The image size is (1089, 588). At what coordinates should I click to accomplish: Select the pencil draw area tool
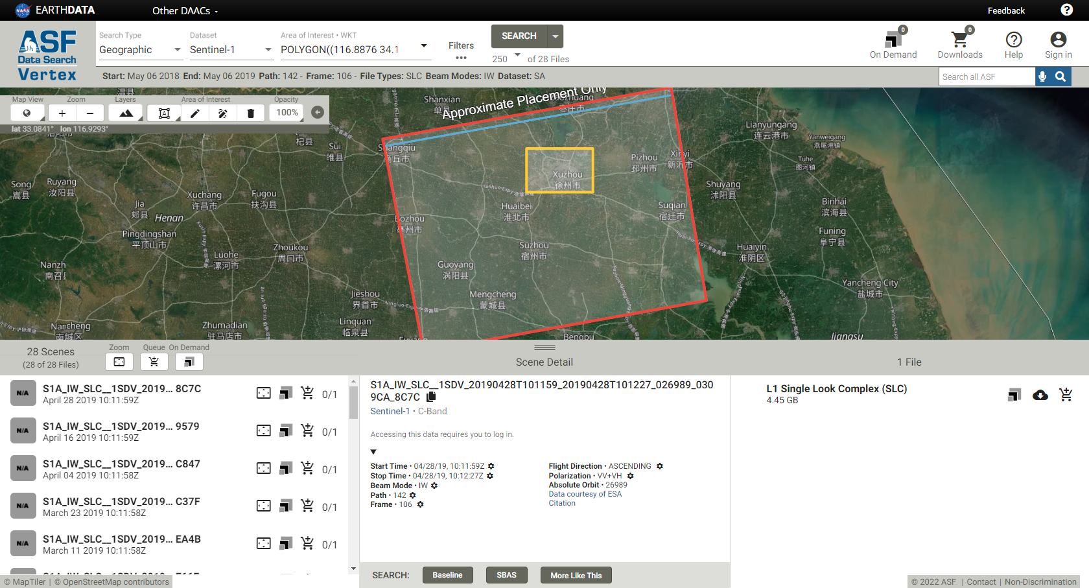tap(194, 113)
